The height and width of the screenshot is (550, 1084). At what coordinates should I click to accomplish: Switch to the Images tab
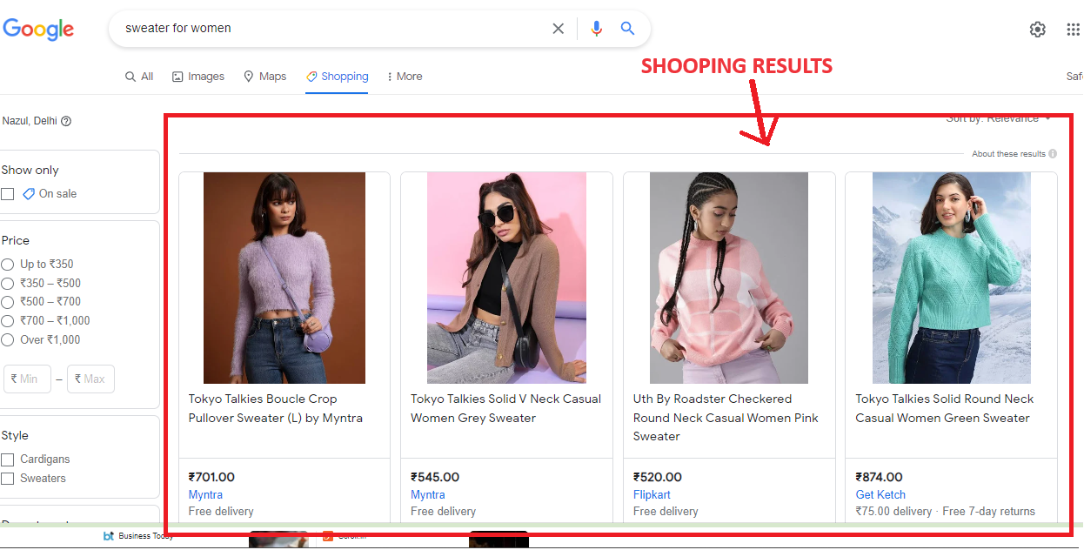point(198,77)
